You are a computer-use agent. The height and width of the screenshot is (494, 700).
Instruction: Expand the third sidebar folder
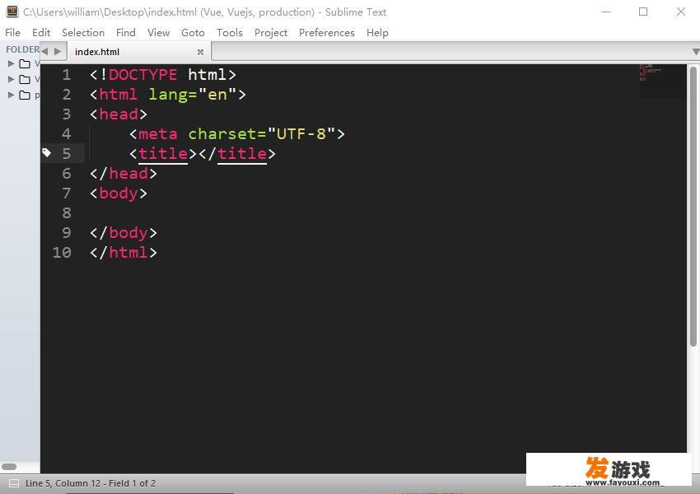click(12, 95)
